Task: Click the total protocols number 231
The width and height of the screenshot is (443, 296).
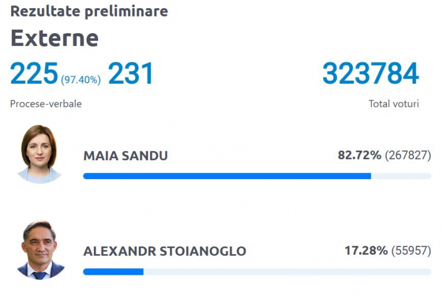Action: [x=131, y=73]
